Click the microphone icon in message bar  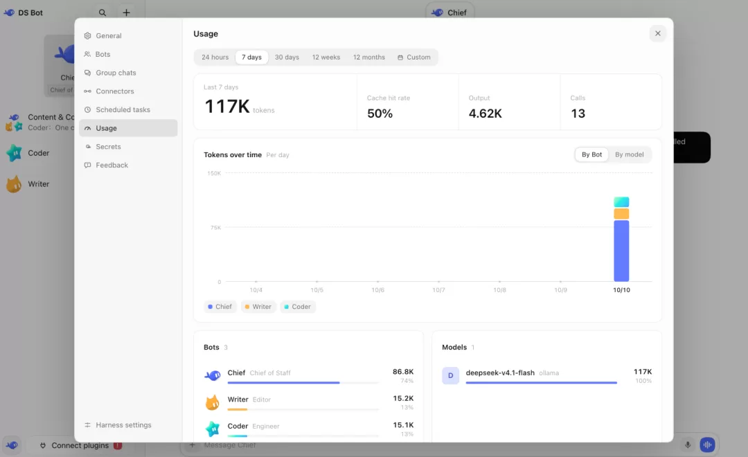pos(688,445)
